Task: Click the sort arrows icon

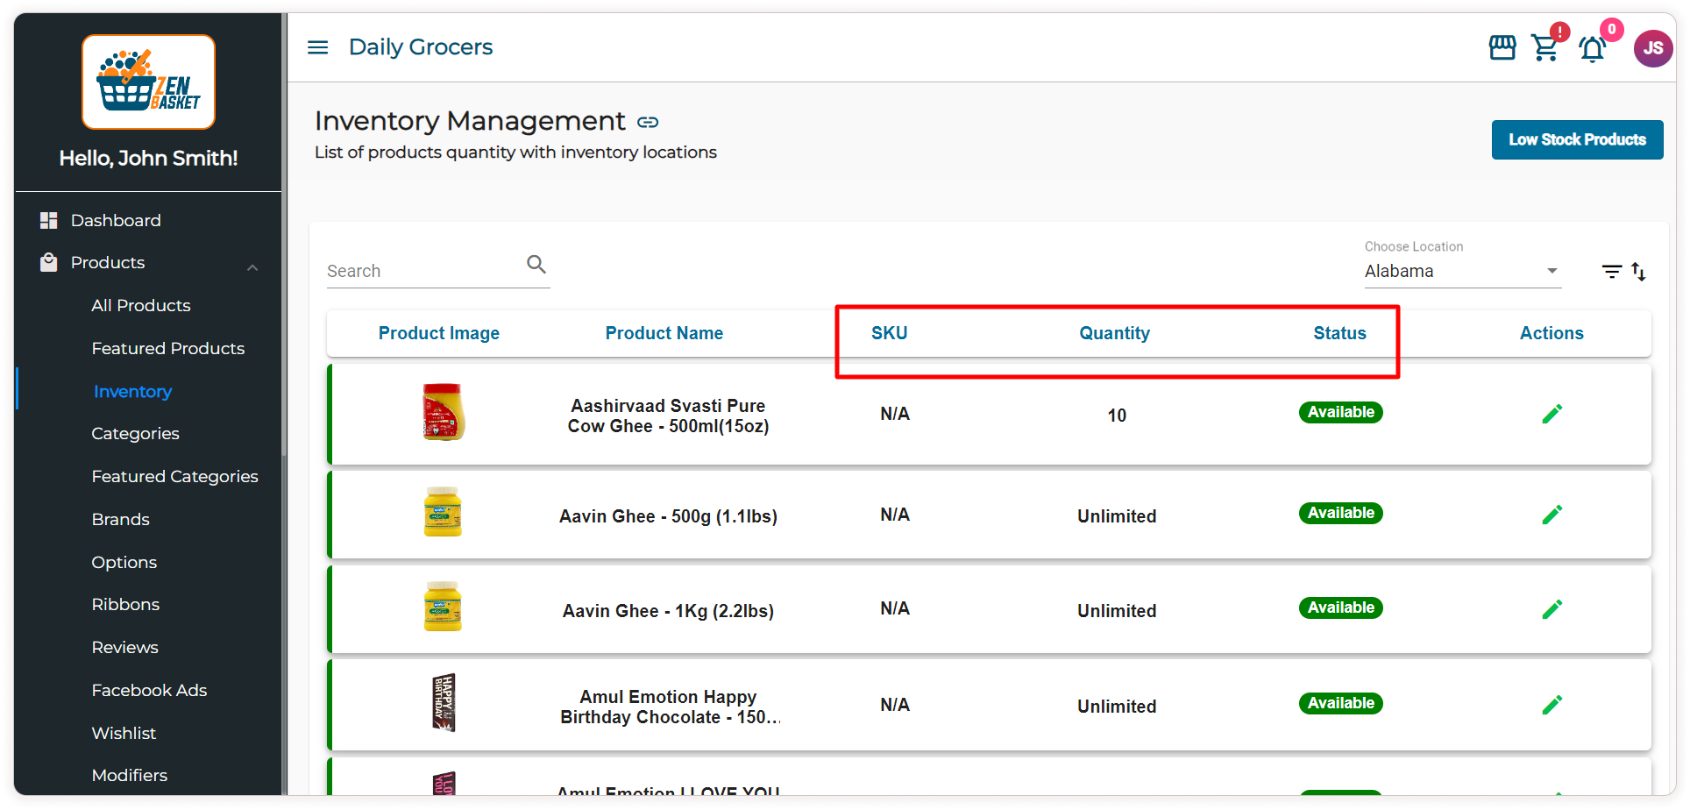Action: pyautogui.click(x=1638, y=272)
